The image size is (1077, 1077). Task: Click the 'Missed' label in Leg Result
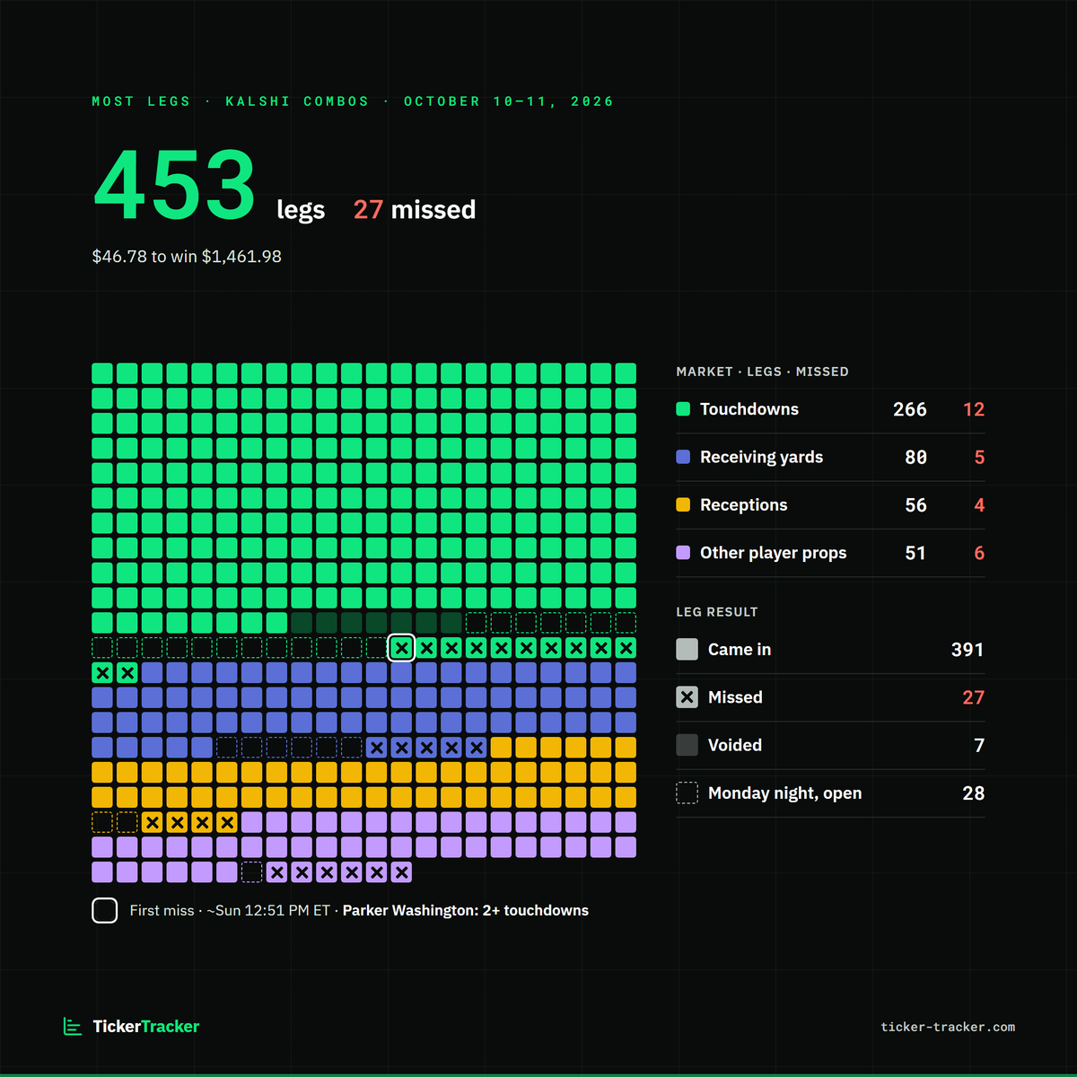click(x=735, y=697)
